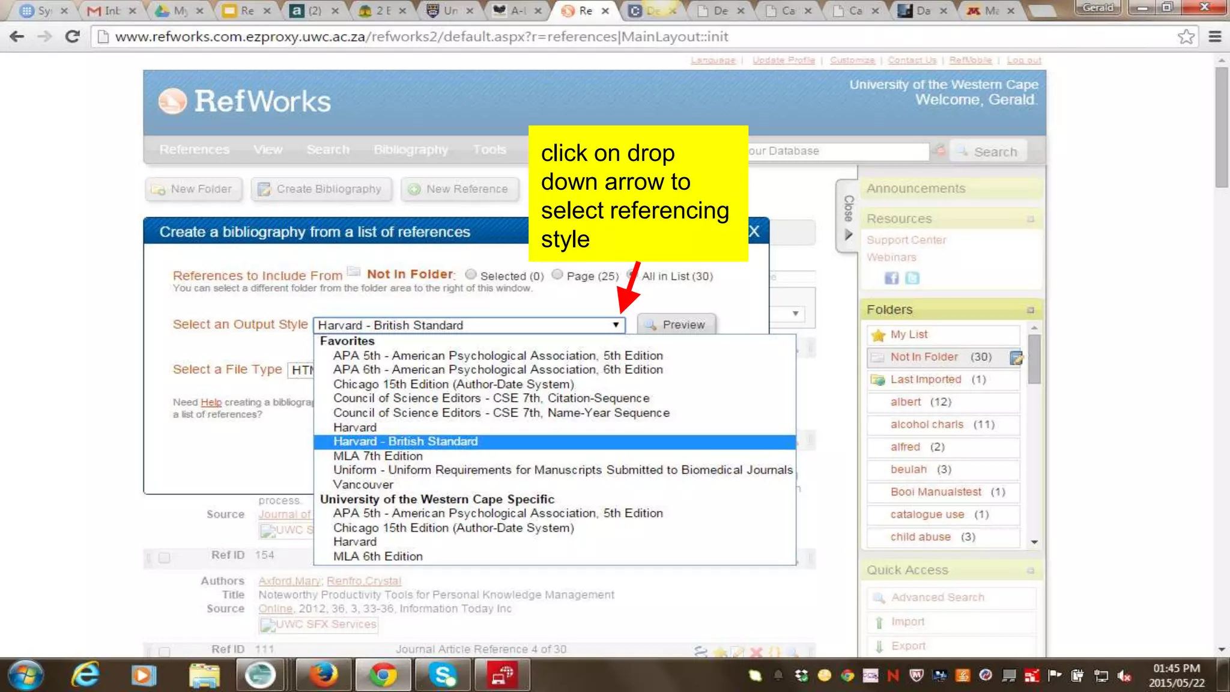The image size is (1230, 692).
Task: Open the Search menu
Action: (328, 150)
